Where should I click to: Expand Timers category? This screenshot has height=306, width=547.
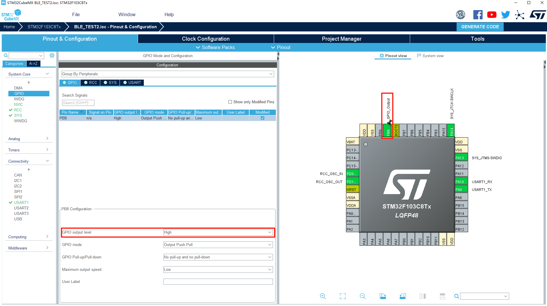(29, 150)
